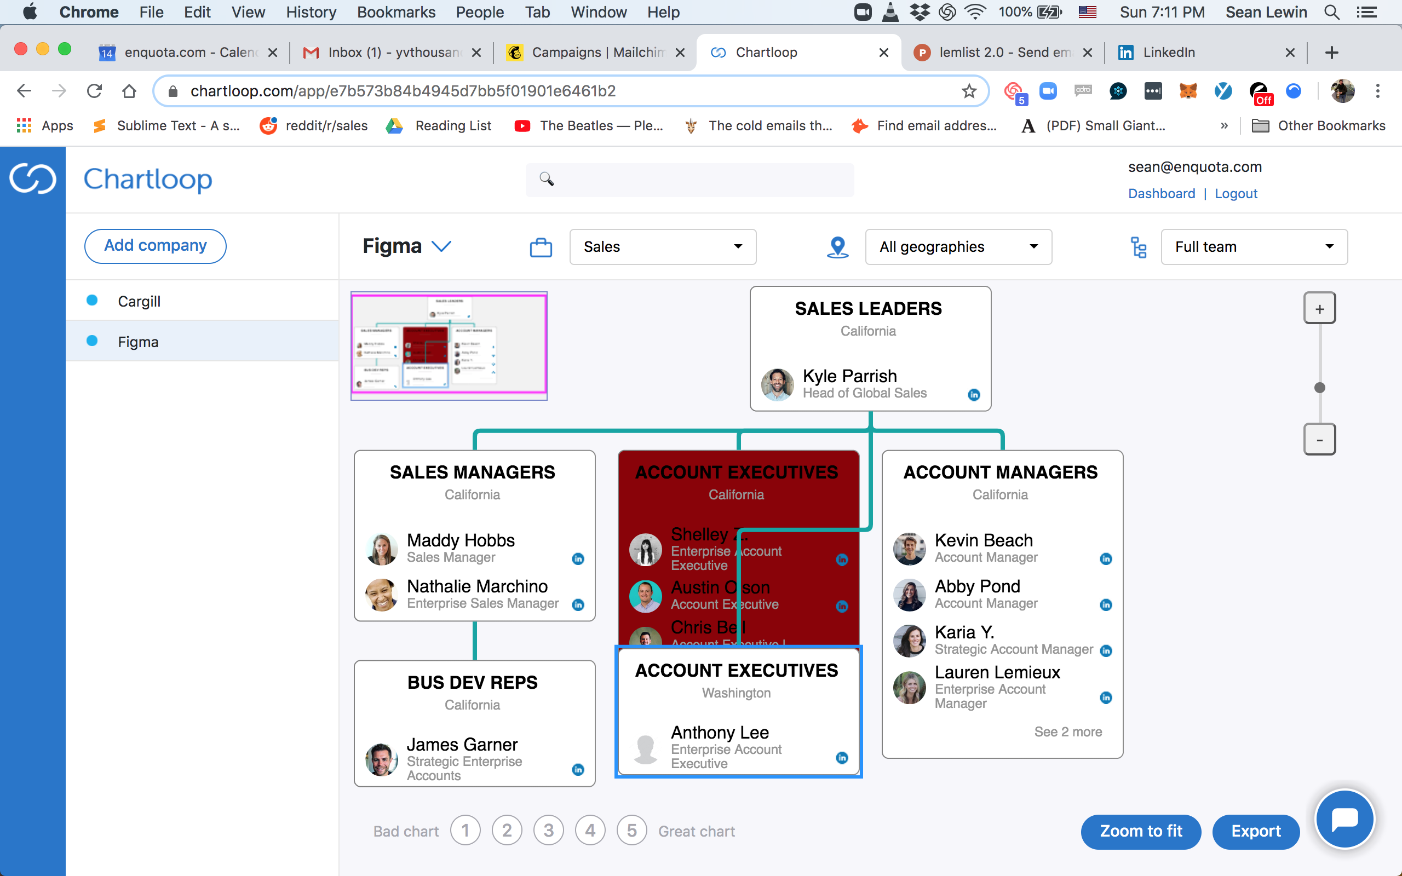Export the org chart

coord(1255,832)
